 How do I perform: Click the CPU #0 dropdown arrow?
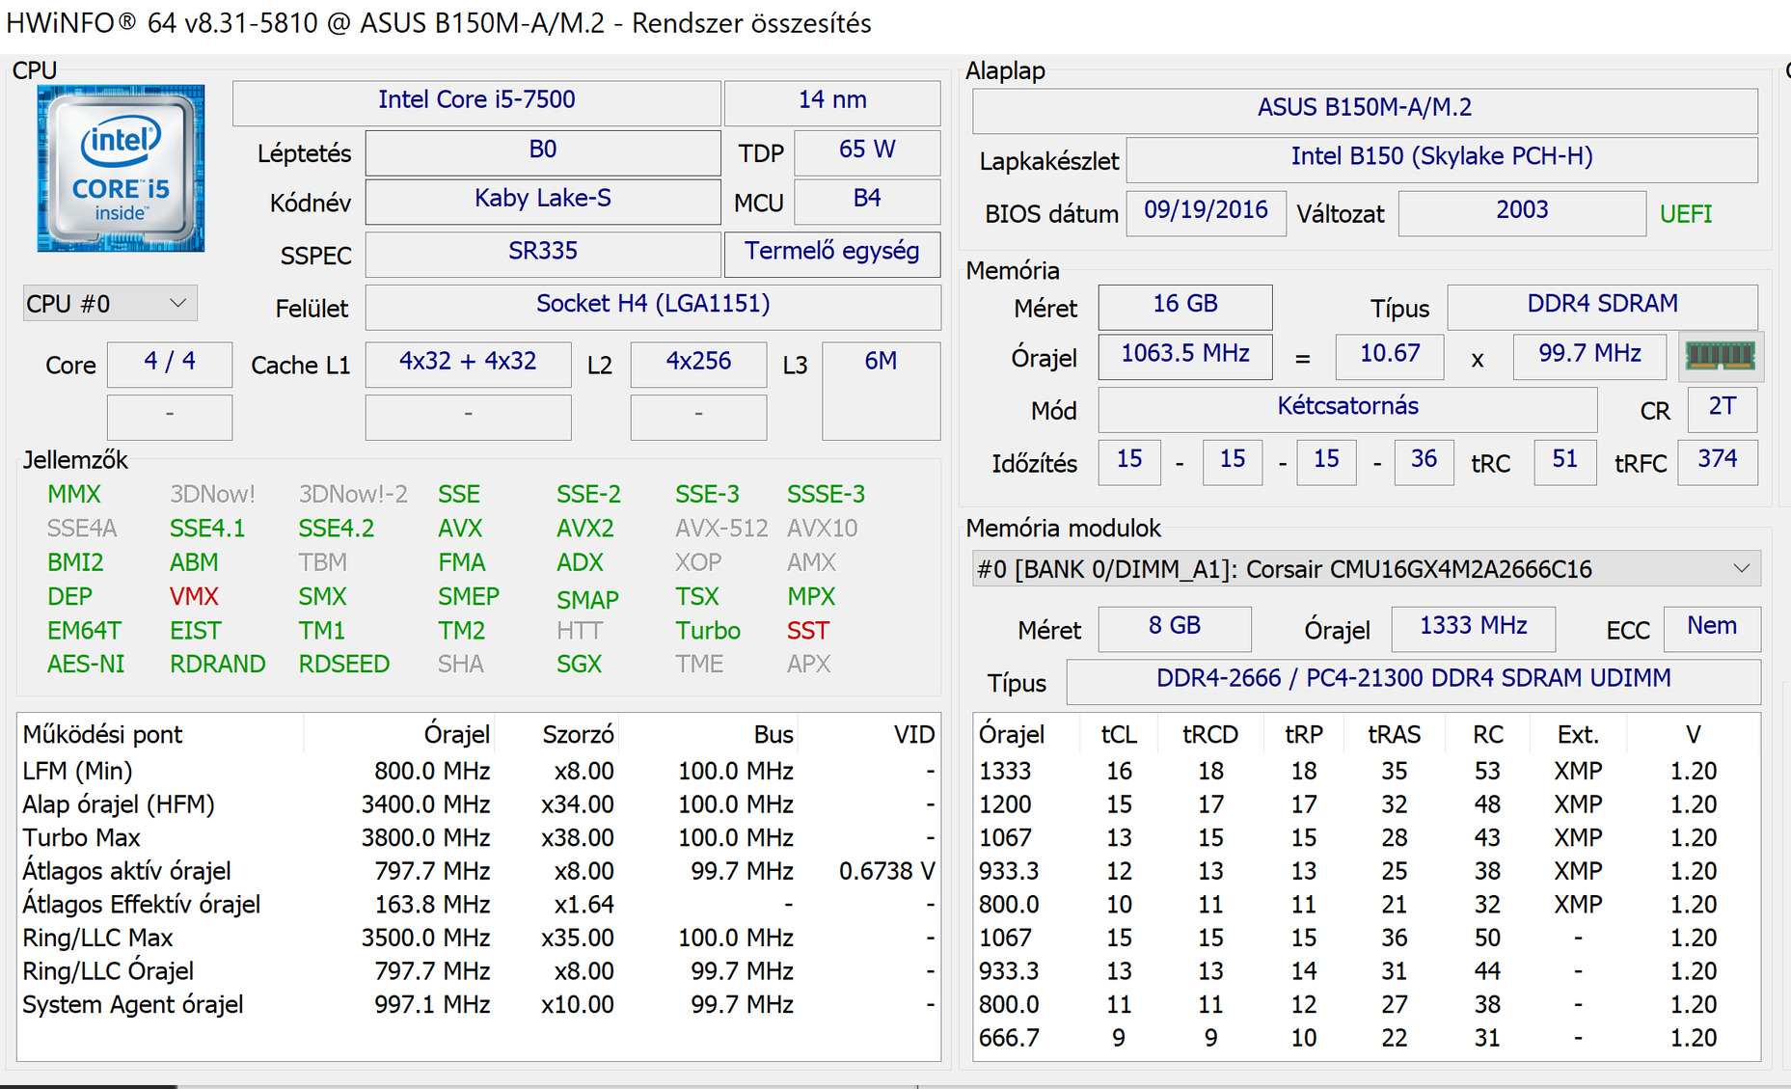[177, 304]
